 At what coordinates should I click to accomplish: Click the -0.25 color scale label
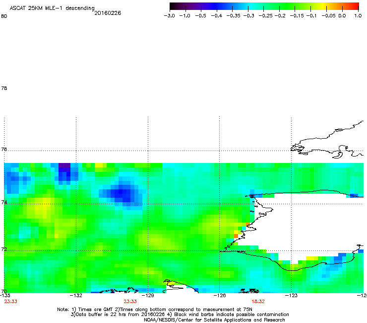point(266,16)
